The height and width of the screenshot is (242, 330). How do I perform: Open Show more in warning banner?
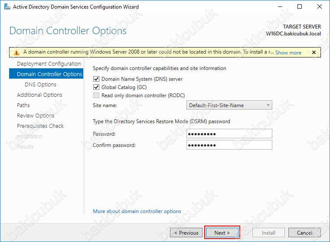(288, 52)
